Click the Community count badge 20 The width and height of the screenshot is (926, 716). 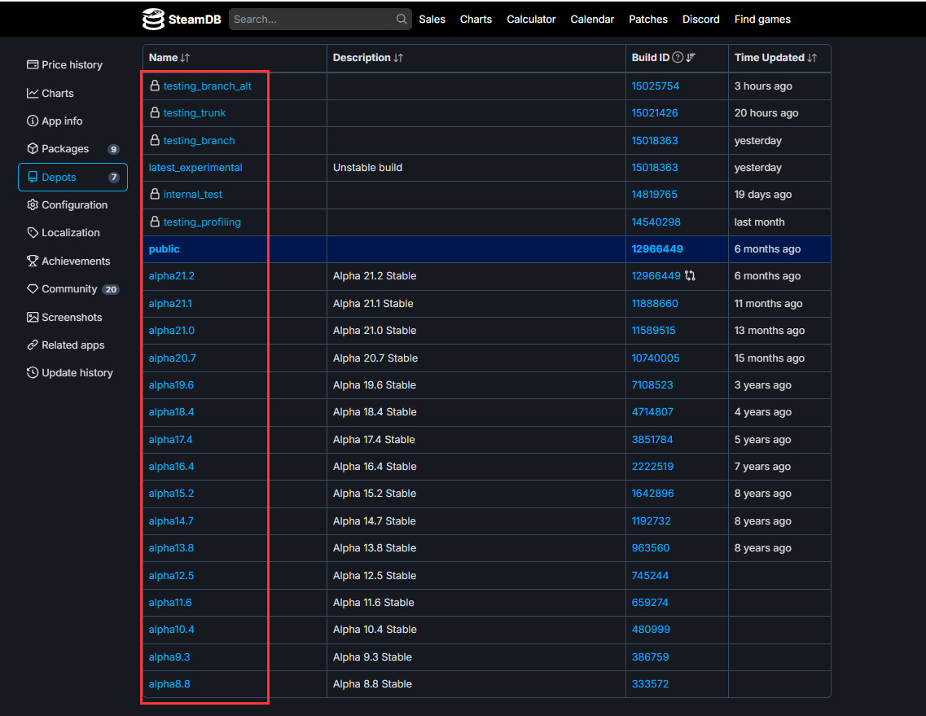(x=111, y=289)
